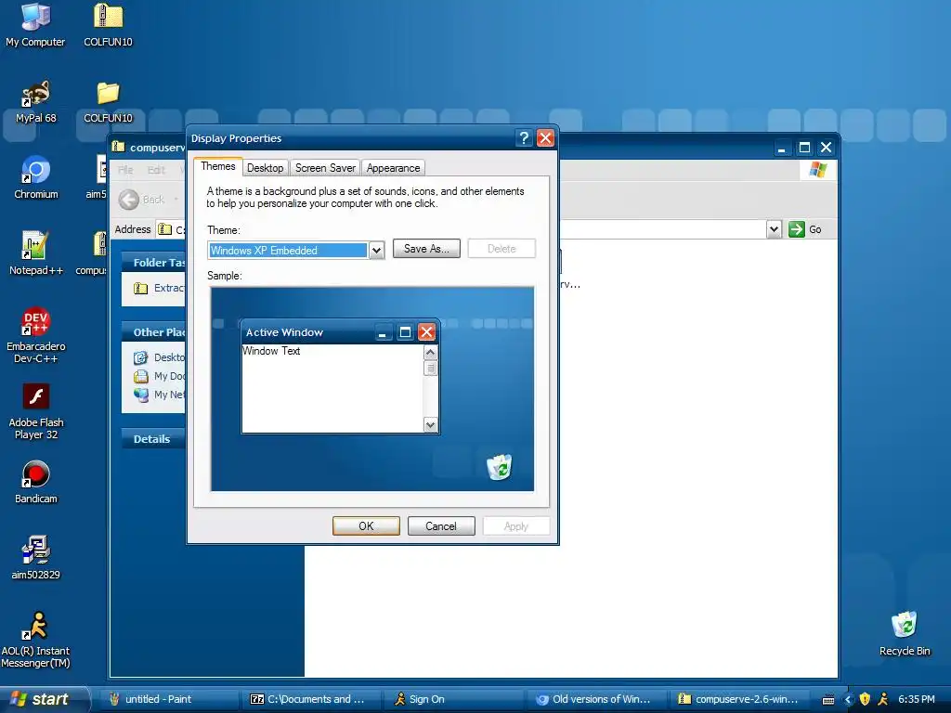Switch to the Appearance tab
This screenshot has height=713, width=951.
point(393,168)
